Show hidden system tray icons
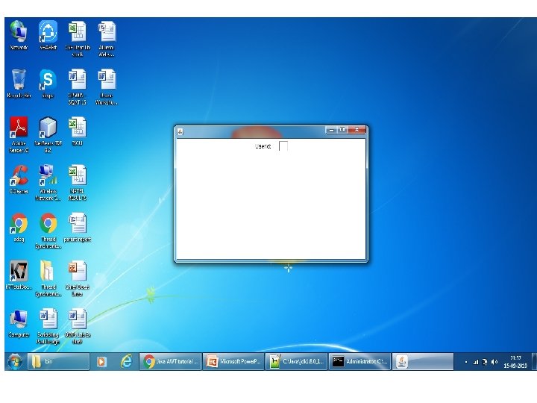Image resolution: width=537 pixels, height=403 pixels. coord(465,362)
